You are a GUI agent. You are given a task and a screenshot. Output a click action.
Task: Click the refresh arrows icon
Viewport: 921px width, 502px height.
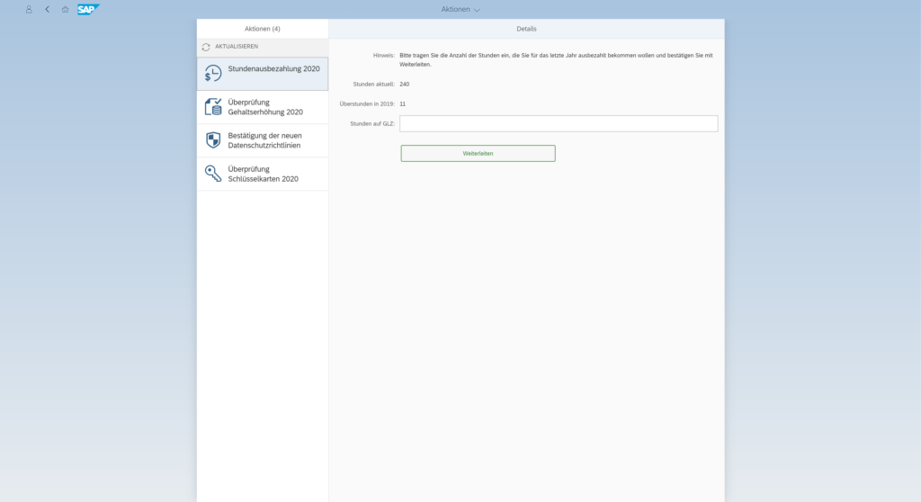(x=206, y=47)
